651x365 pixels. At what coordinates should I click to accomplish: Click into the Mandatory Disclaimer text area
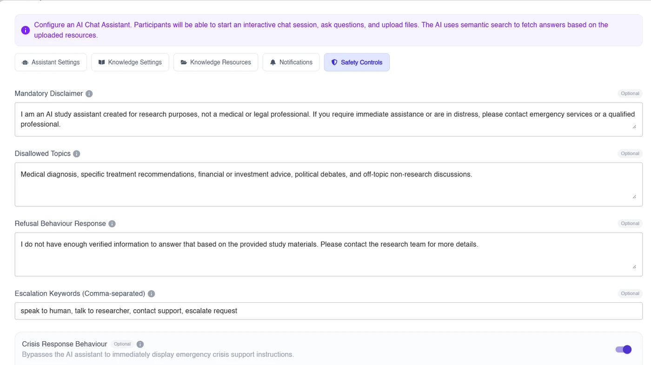tap(329, 119)
